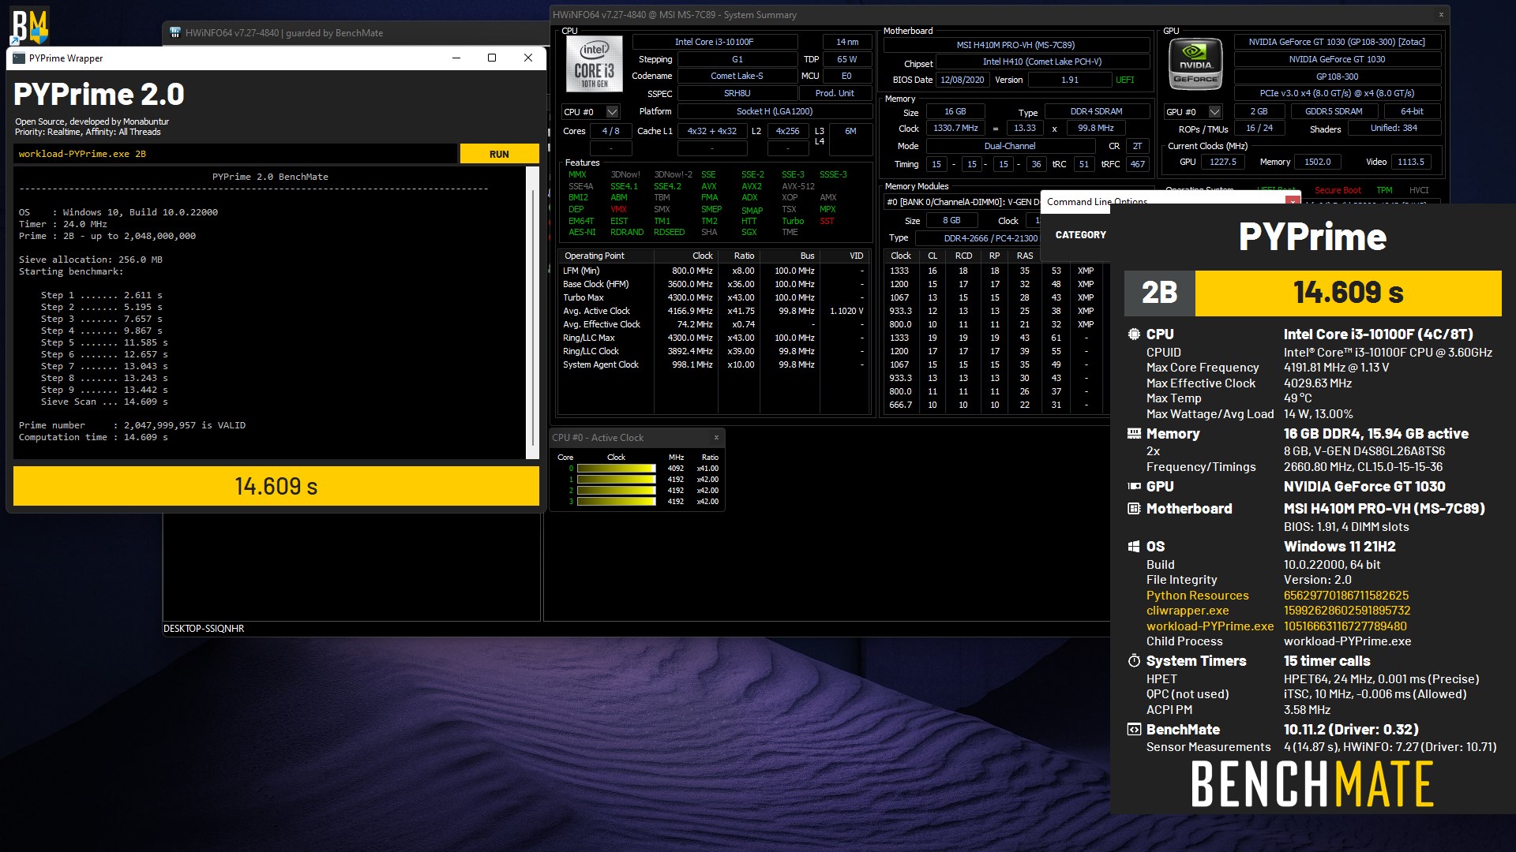Screen dimensions: 1516x852
Task: Click the 65 W TDP field
Action: (x=846, y=59)
